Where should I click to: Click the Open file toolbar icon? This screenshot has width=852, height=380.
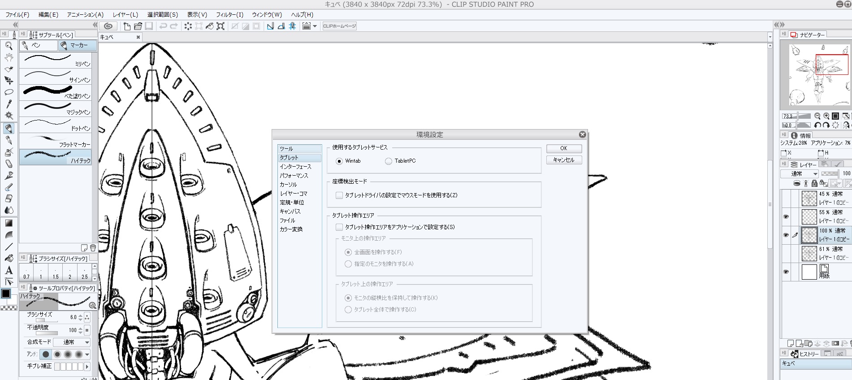click(x=138, y=26)
